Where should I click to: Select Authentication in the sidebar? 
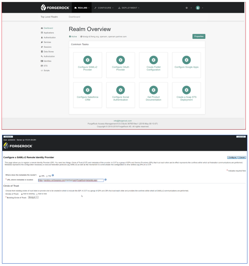click(x=48, y=38)
